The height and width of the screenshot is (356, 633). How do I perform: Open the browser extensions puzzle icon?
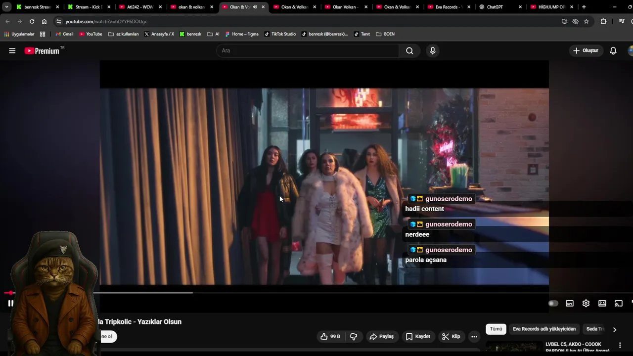tap(603, 21)
